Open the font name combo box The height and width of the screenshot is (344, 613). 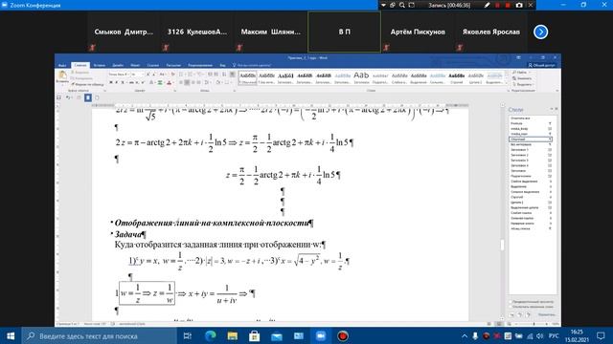click(x=119, y=75)
